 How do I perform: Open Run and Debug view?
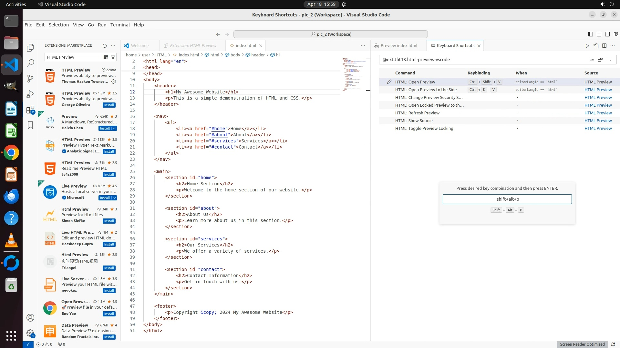[x=30, y=94]
